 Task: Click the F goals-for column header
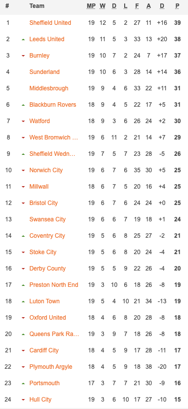point(137,6)
